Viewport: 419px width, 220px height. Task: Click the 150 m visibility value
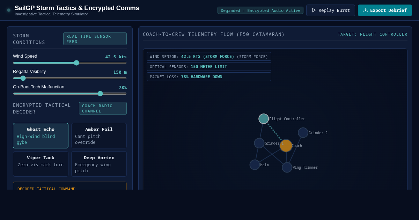pyautogui.click(x=120, y=72)
